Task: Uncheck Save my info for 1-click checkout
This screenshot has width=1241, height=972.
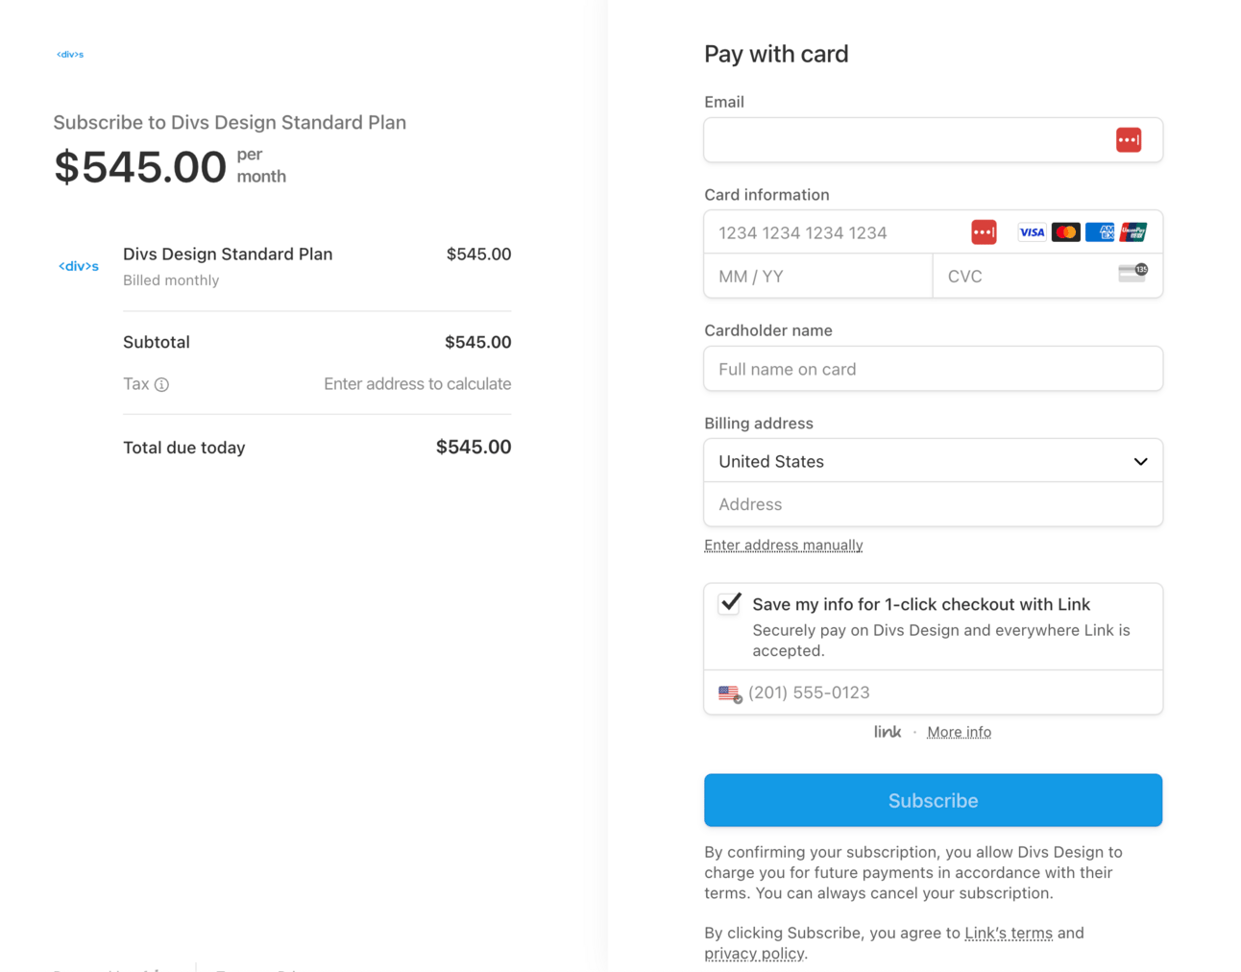Action: coord(730,603)
